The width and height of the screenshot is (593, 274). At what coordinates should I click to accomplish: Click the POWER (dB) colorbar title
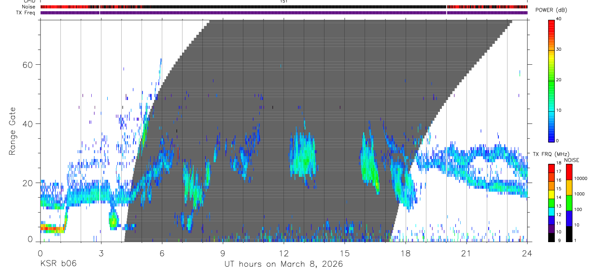coord(551,10)
